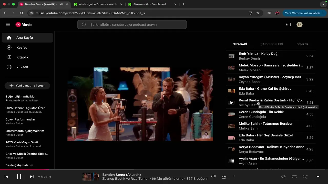This screenshot has height=184, width=328.
Task: Open Enstrumantal Çalışmalarım playlist
Action: pyautogui.click(x=27, y=133)
